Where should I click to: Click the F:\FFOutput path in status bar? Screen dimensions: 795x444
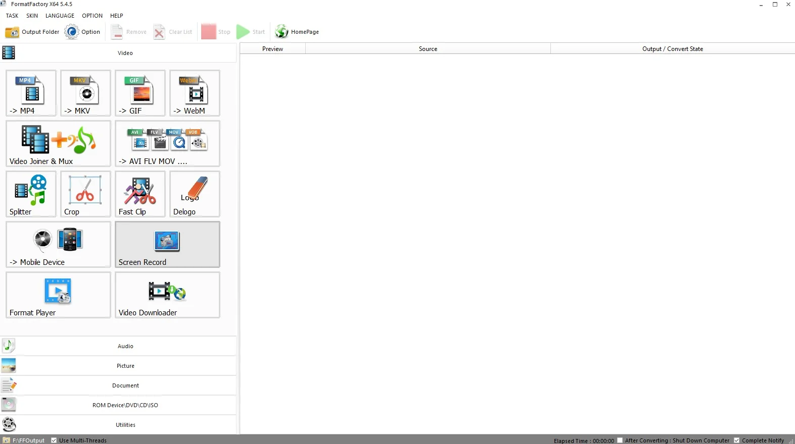click(28, 440)
